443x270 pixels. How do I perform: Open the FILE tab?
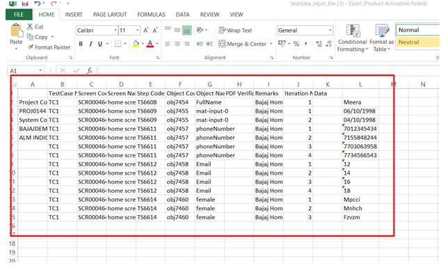[19, 15]
